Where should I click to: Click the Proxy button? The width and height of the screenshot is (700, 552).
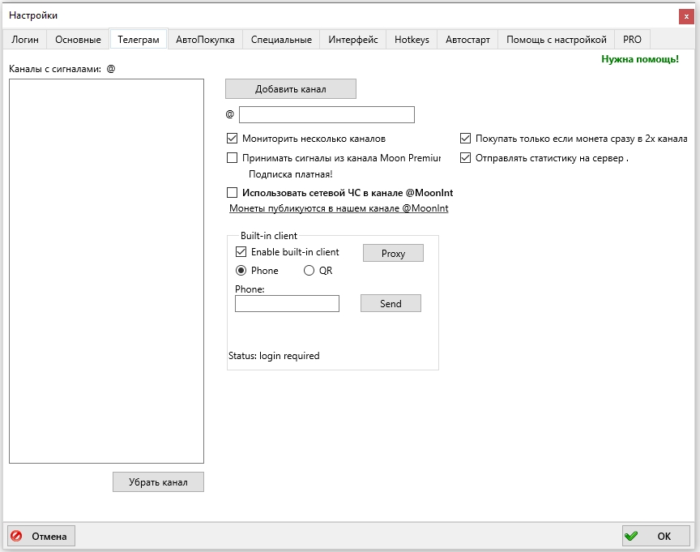click(393, 253)
